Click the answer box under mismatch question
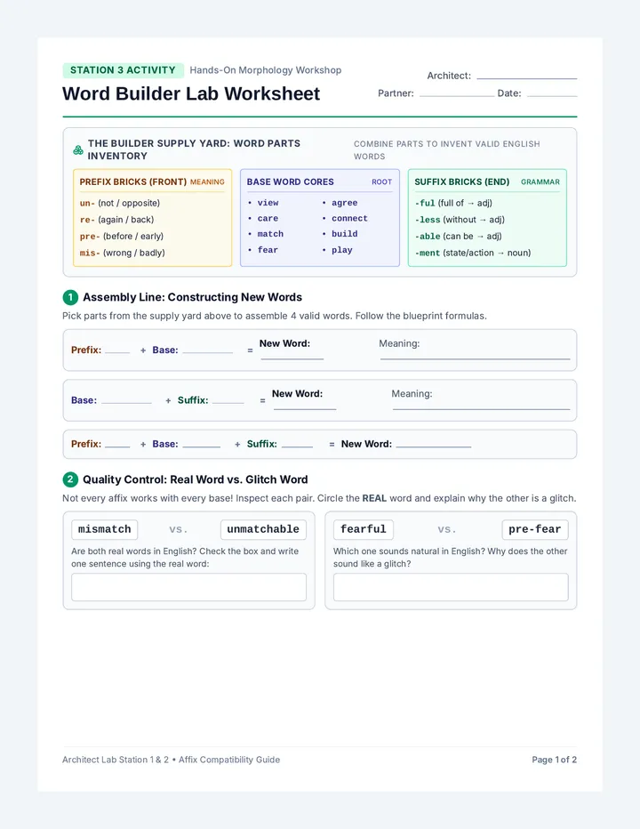This screenshot has height=829, width=640. (x=188, y=587)
